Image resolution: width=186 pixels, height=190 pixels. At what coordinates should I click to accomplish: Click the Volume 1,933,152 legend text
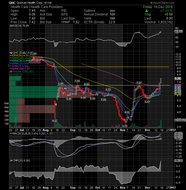pos(23,71)
